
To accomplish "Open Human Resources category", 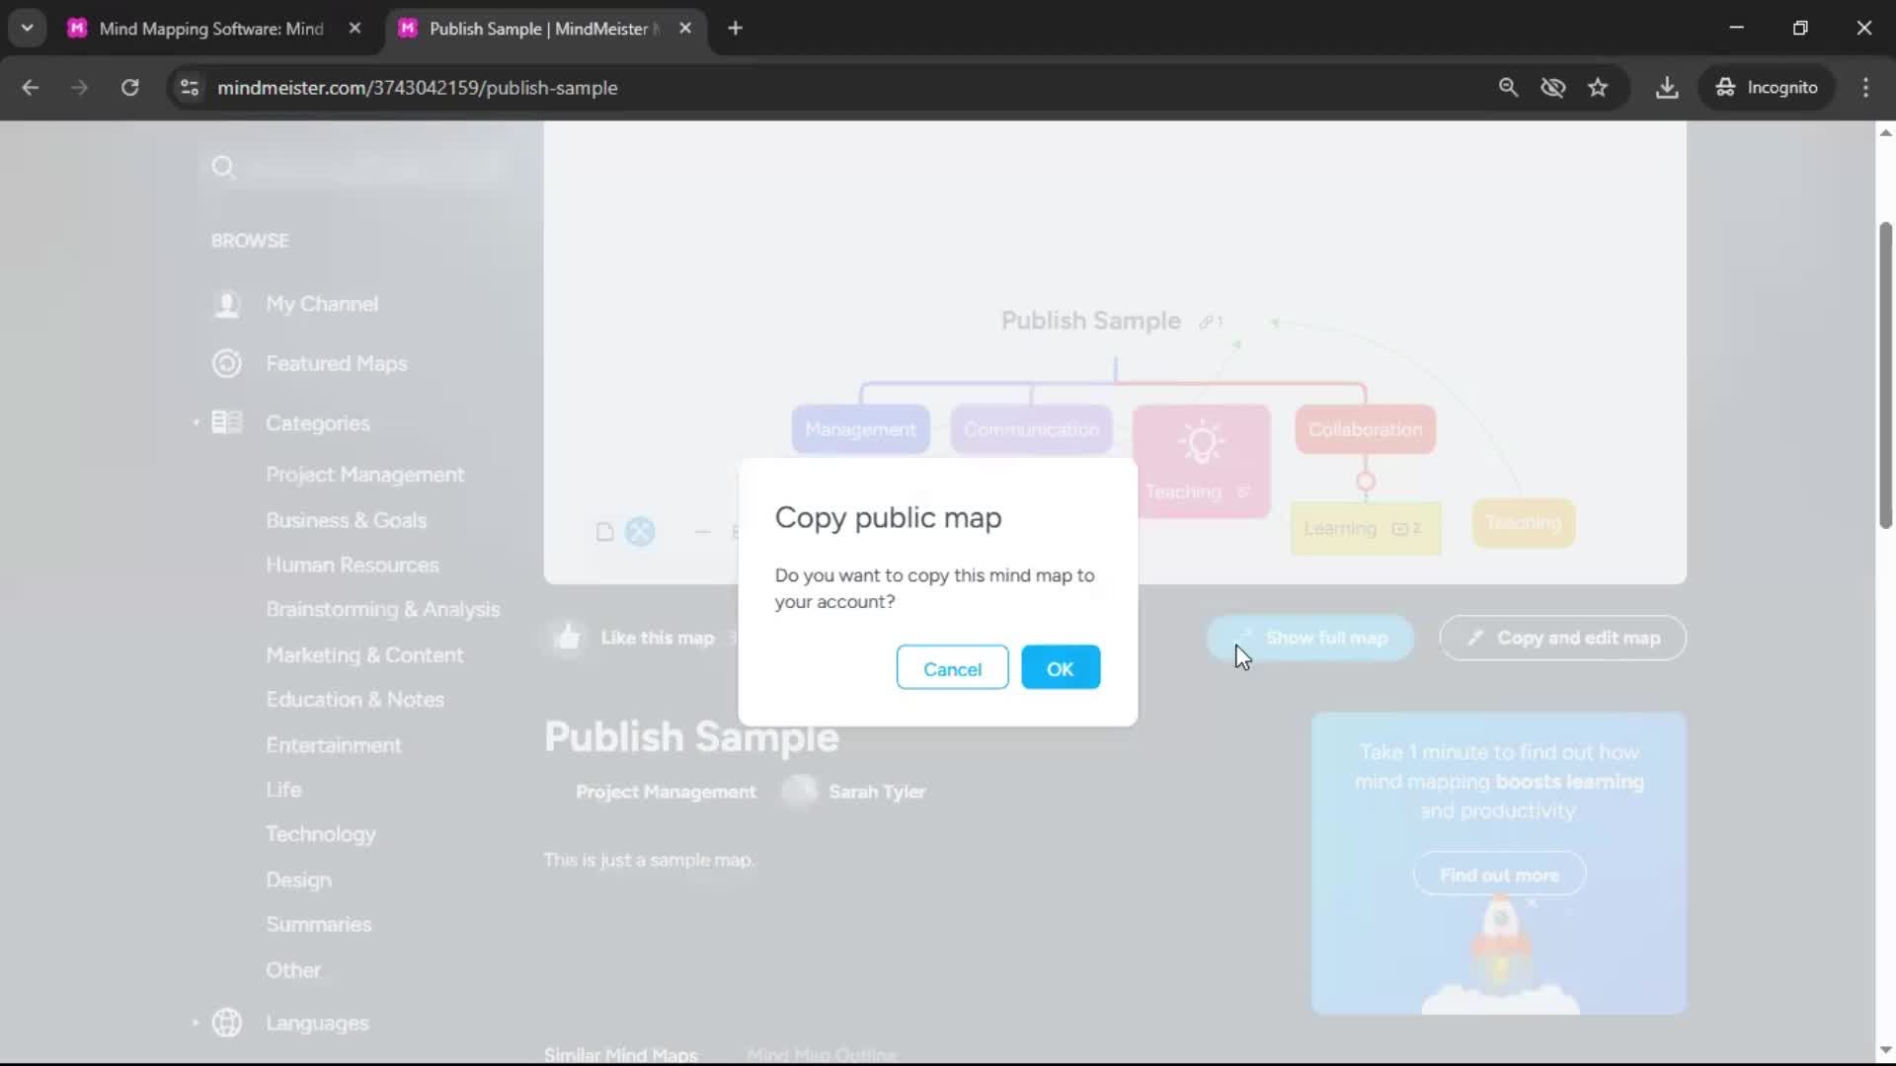I will pos(353,565).
